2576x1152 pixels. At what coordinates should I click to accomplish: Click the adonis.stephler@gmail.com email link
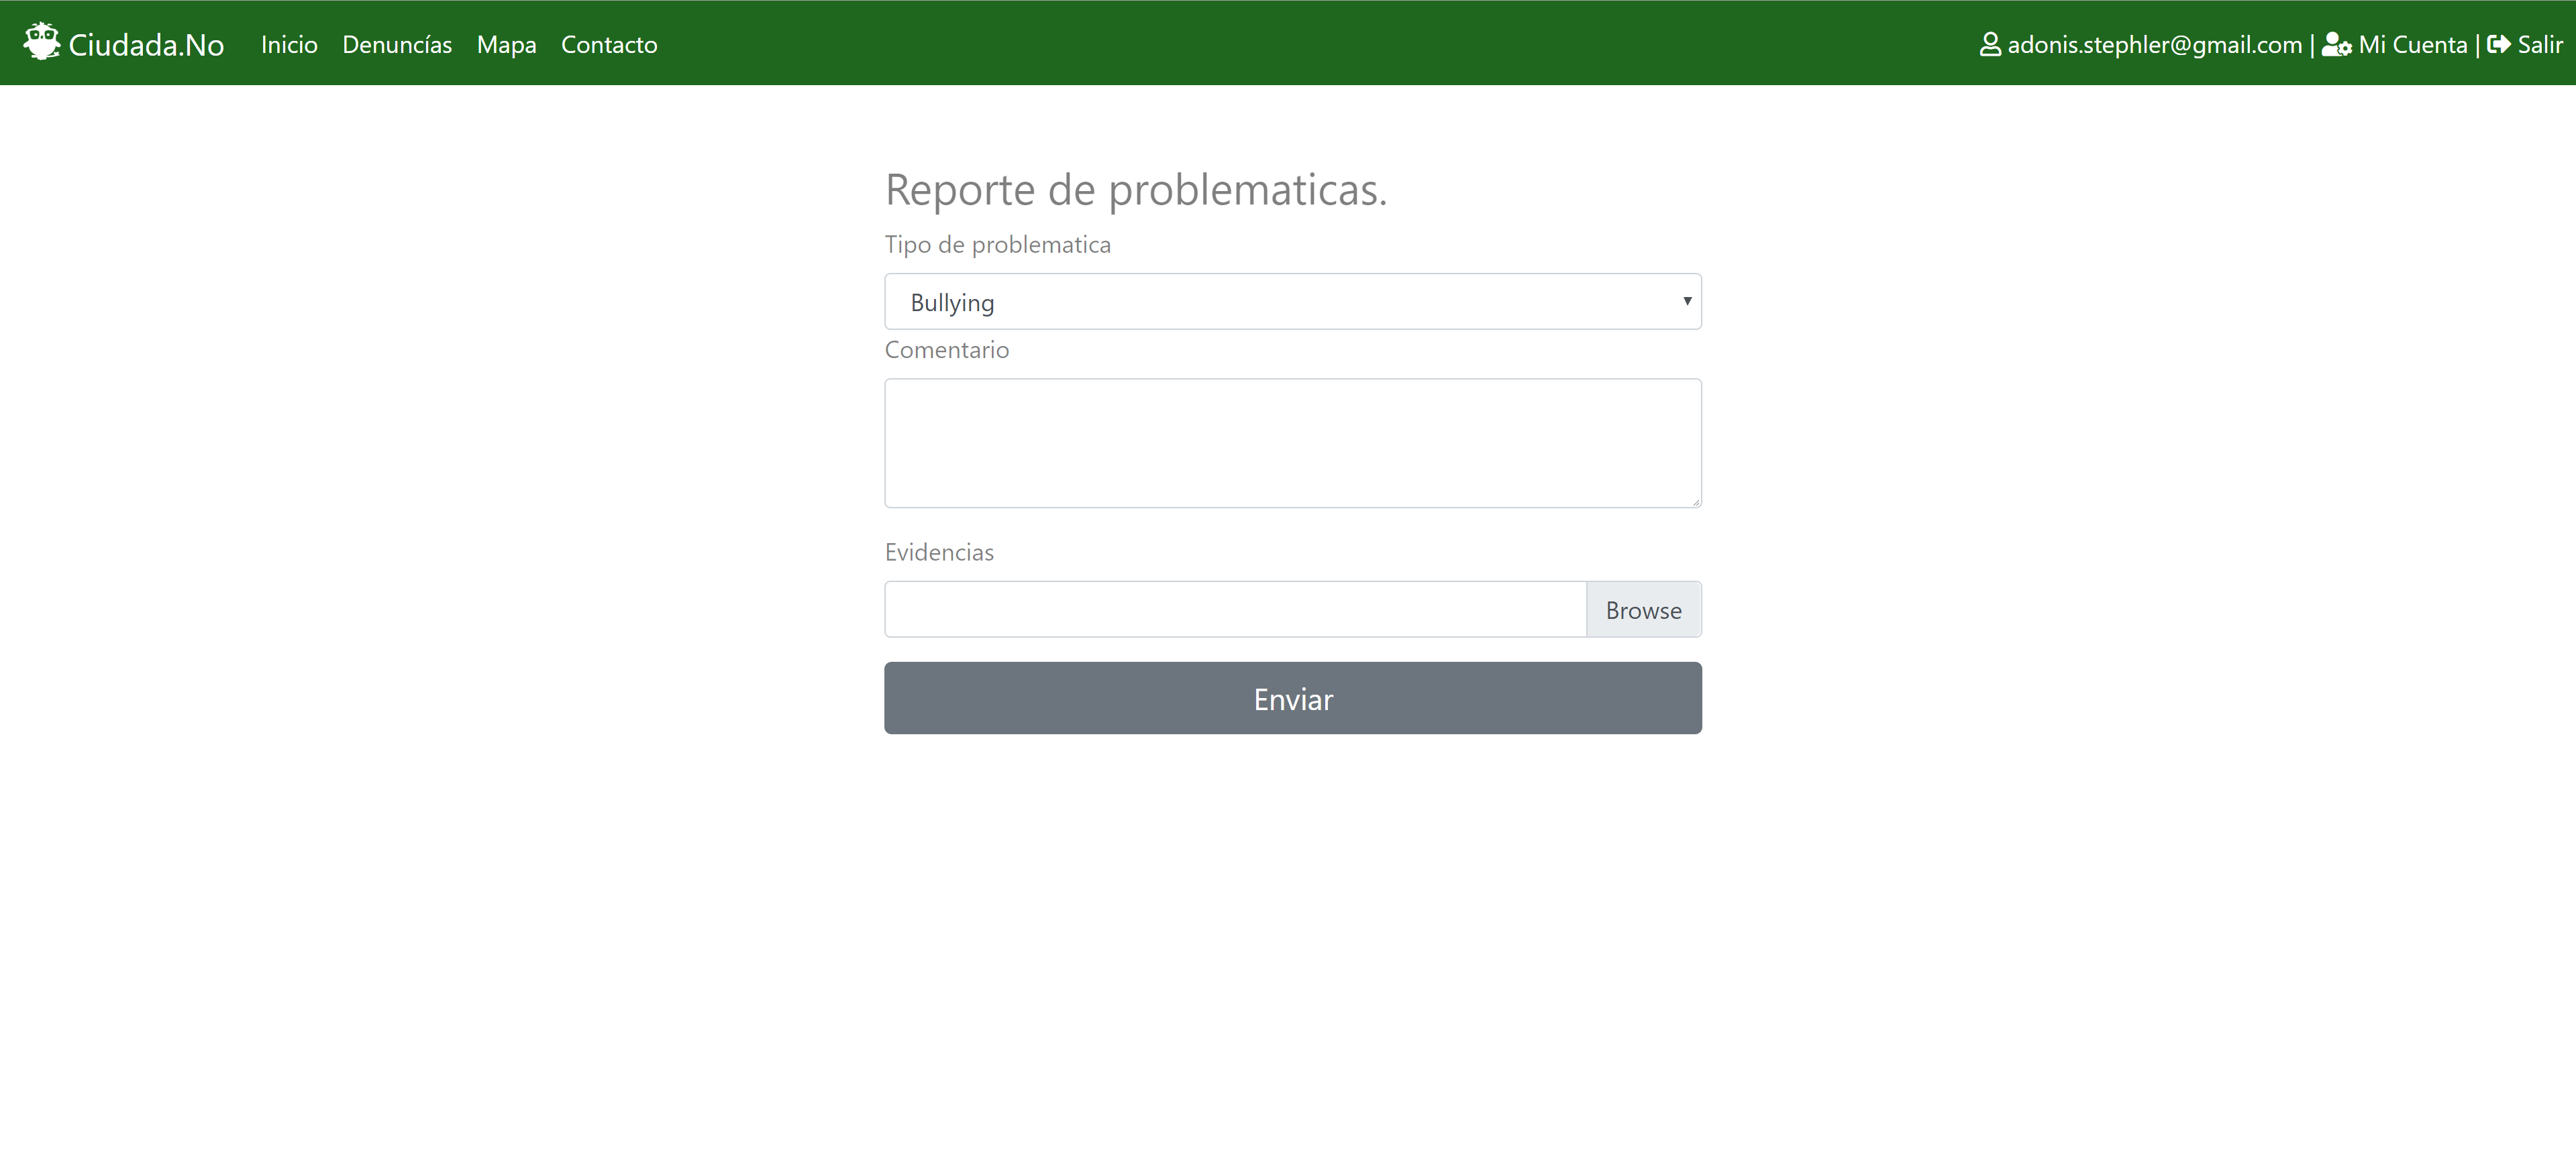coord(2154,45)
